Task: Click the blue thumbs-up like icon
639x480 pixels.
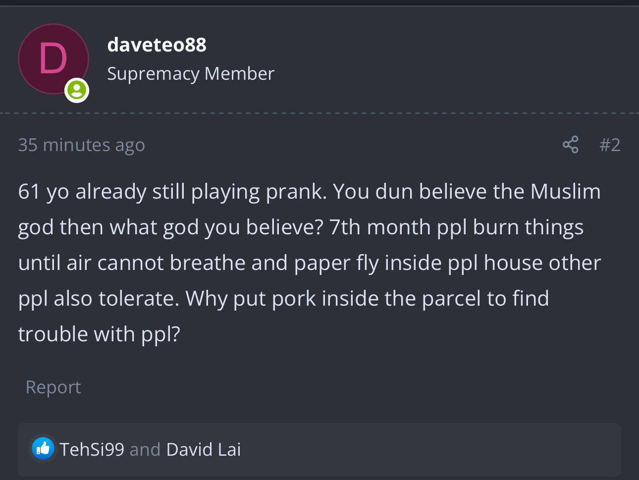Action: [x=43, y=449]
